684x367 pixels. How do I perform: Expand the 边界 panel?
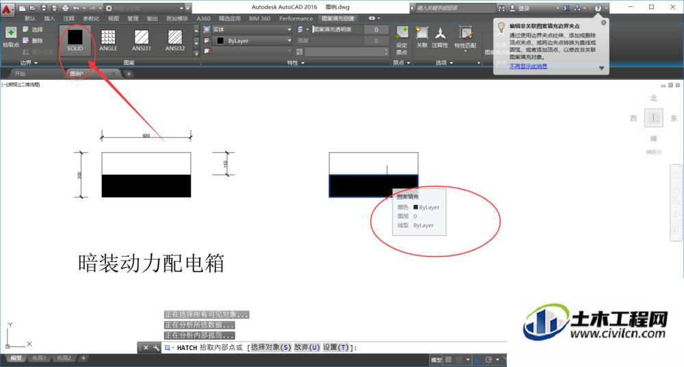(29, 63)
